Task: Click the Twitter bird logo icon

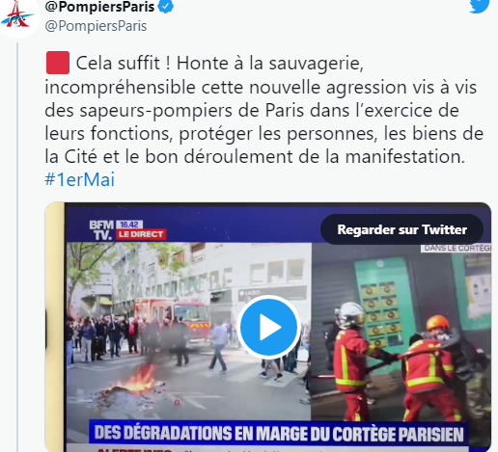Action: [x=480, y=6]
